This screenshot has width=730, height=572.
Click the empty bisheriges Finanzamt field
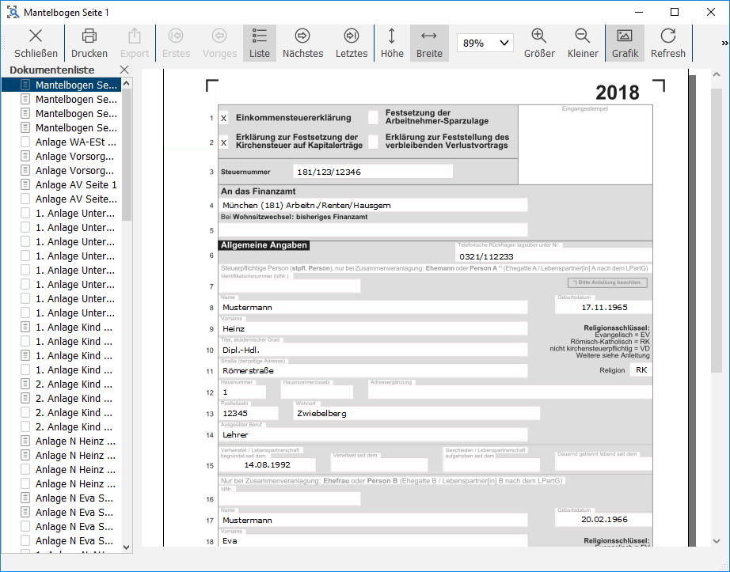[x=373, y=229]
